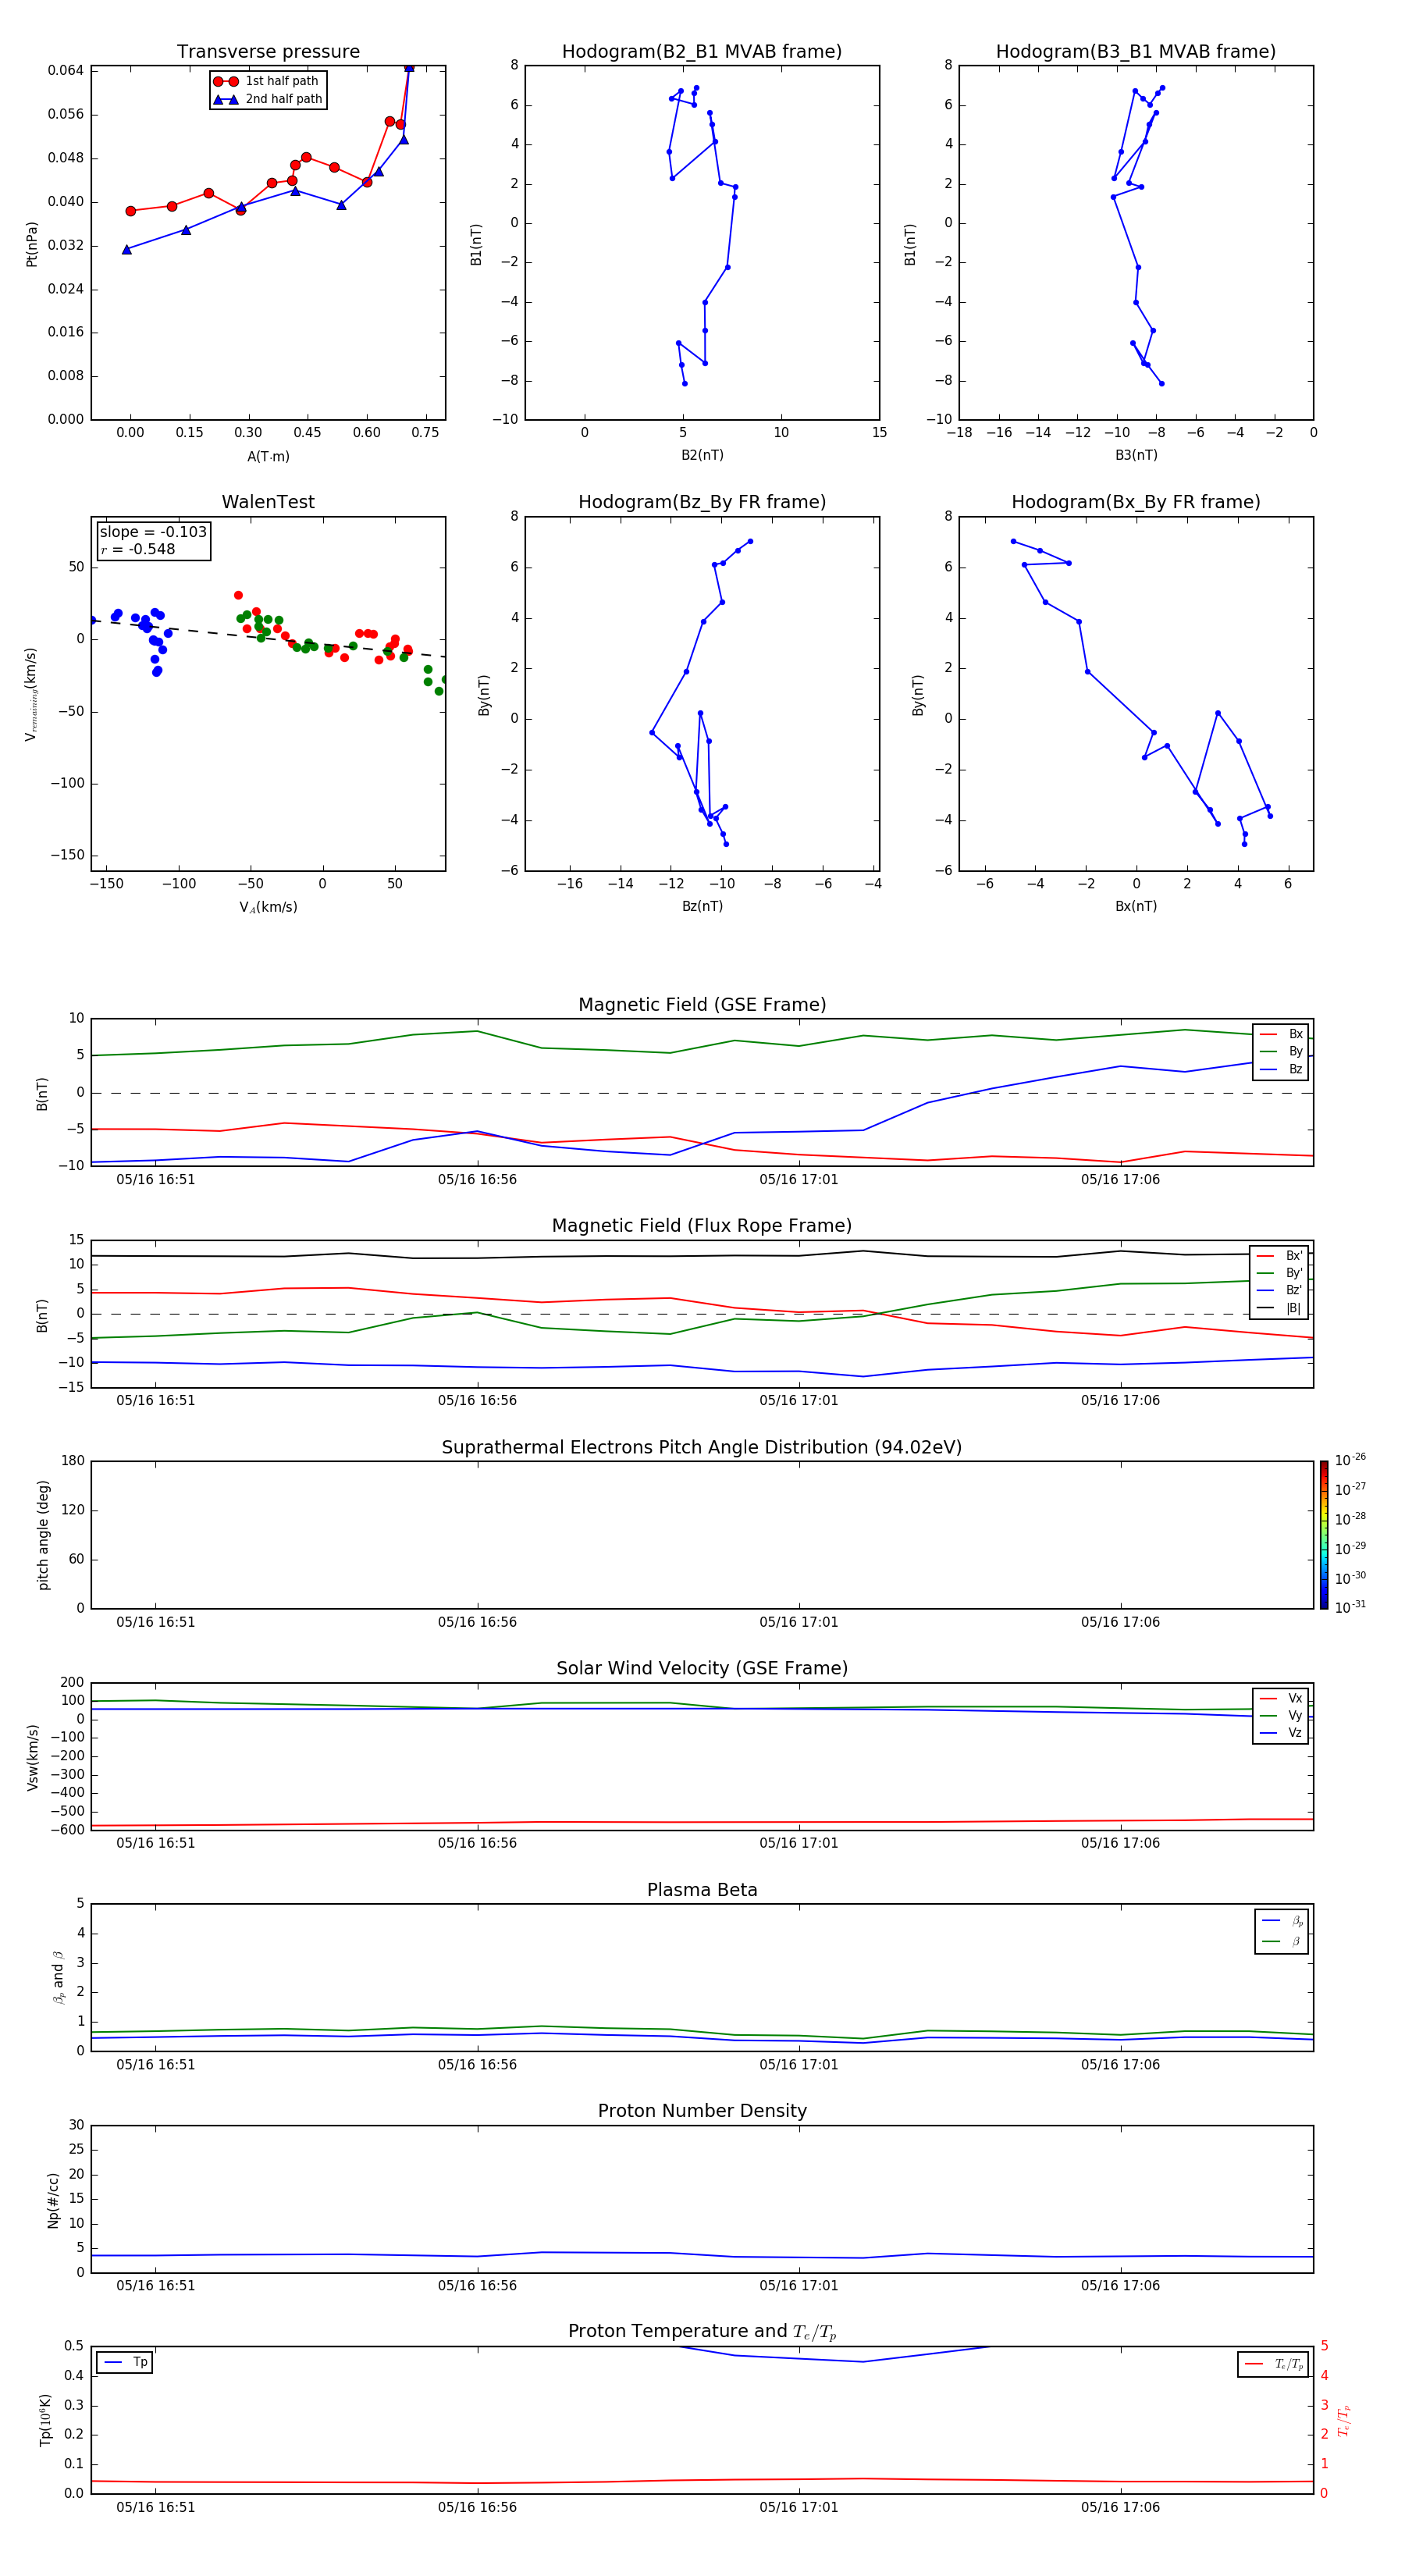1405x2576 pixels.
Task: Click the Bz' entry in Flux Rope legend
Action: [x=1280, y=1291]
